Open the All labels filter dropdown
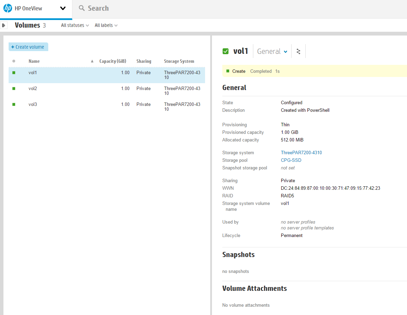Screen dimensions: 407x315 pos(106,25)
